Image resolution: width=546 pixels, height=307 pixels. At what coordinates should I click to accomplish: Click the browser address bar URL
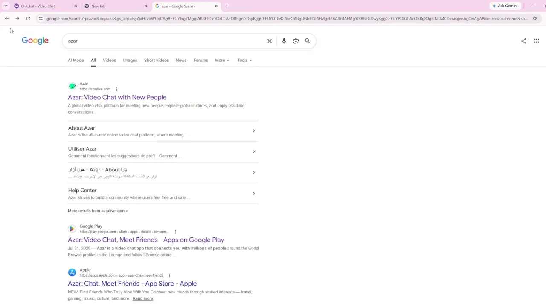(x=287, y=19)
